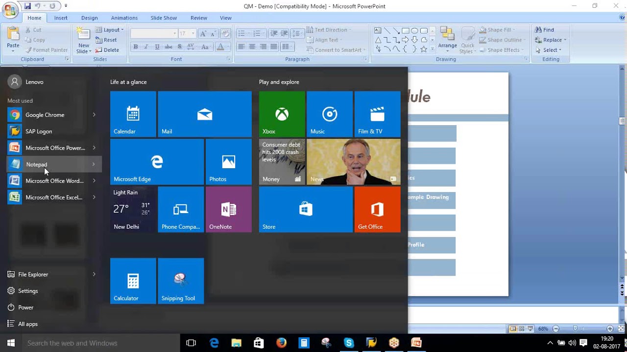Delete the current slide

pos(107,50)
